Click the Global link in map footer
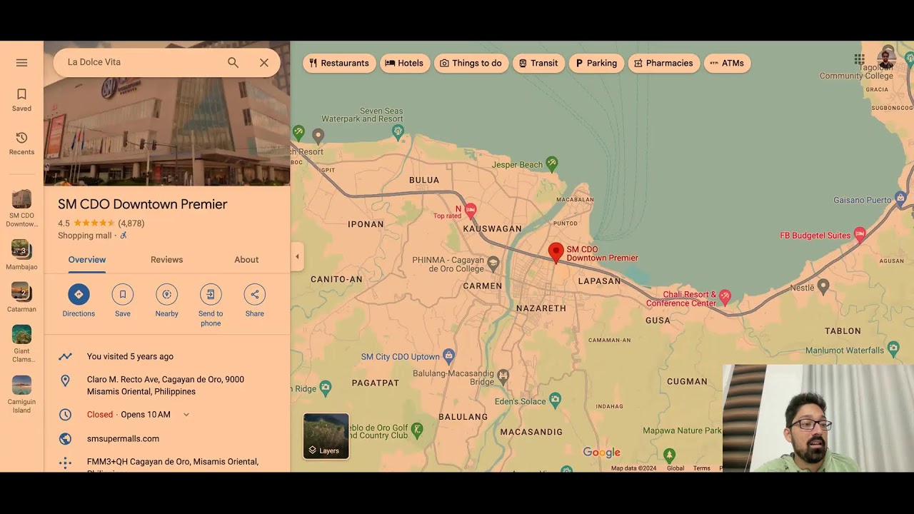This screenshot has height=514, width=914. [676, 468]
